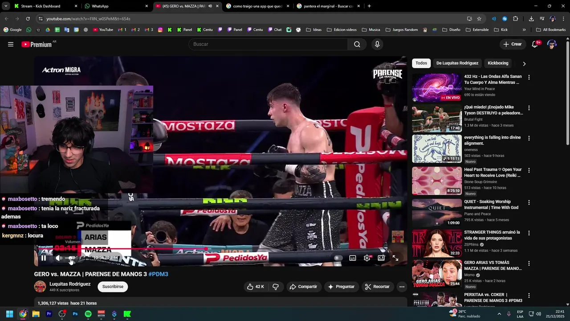Show more filter chips with the arrow
Viewport: 570px width, 321px height.
pos(524,64)
